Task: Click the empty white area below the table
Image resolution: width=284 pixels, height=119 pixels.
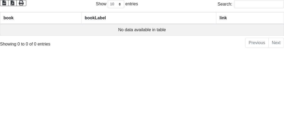Action: pos(142,85)
